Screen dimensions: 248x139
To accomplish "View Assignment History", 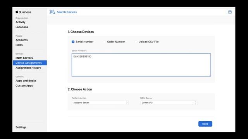I will 28,68.
